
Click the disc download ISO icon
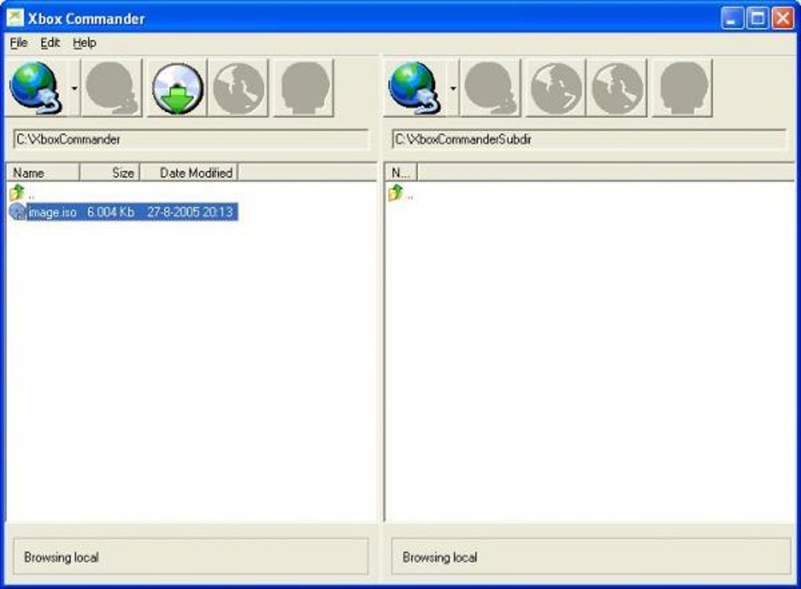pyautogui.click(x=177, y=88)
